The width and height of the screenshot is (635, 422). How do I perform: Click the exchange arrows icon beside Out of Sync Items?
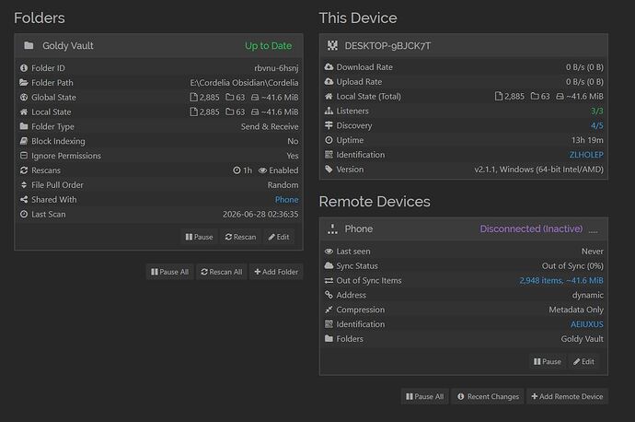point(329,280)
